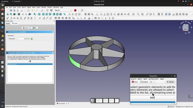
Task: Click the Paste clipboard icon
Action: [x=28, y=10]
